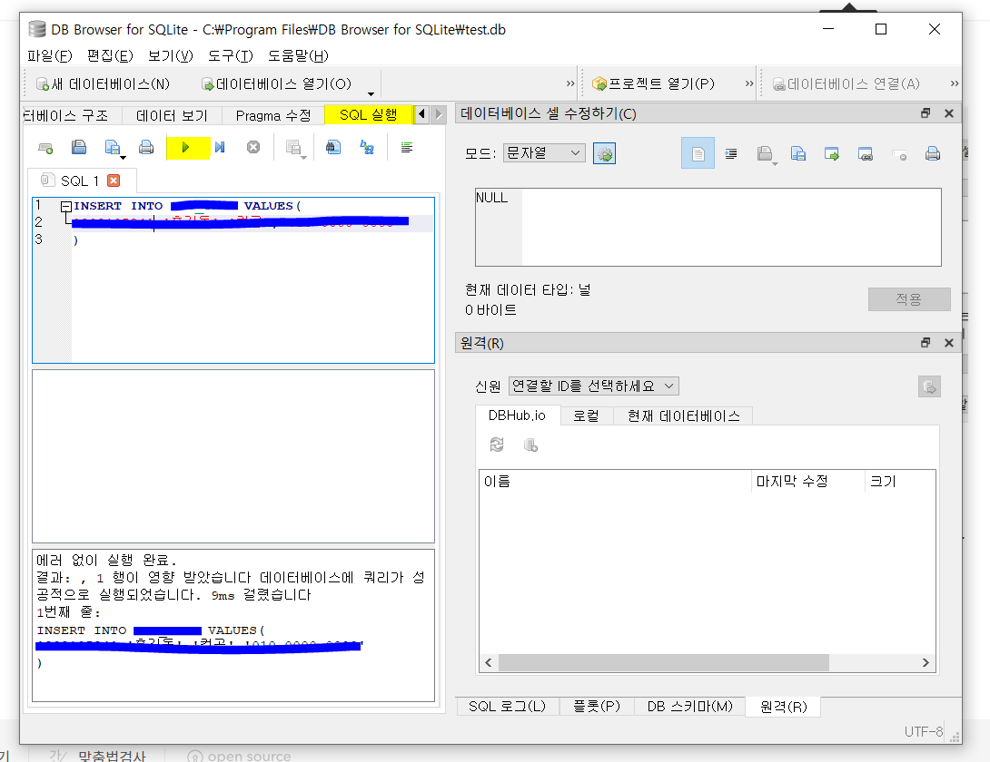Select the 현재 데이터베이스 tab
The image size is (990, 762).
(x=683, y=415)
